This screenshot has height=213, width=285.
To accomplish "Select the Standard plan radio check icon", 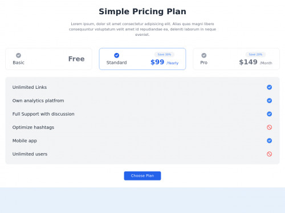I will 116,55.
